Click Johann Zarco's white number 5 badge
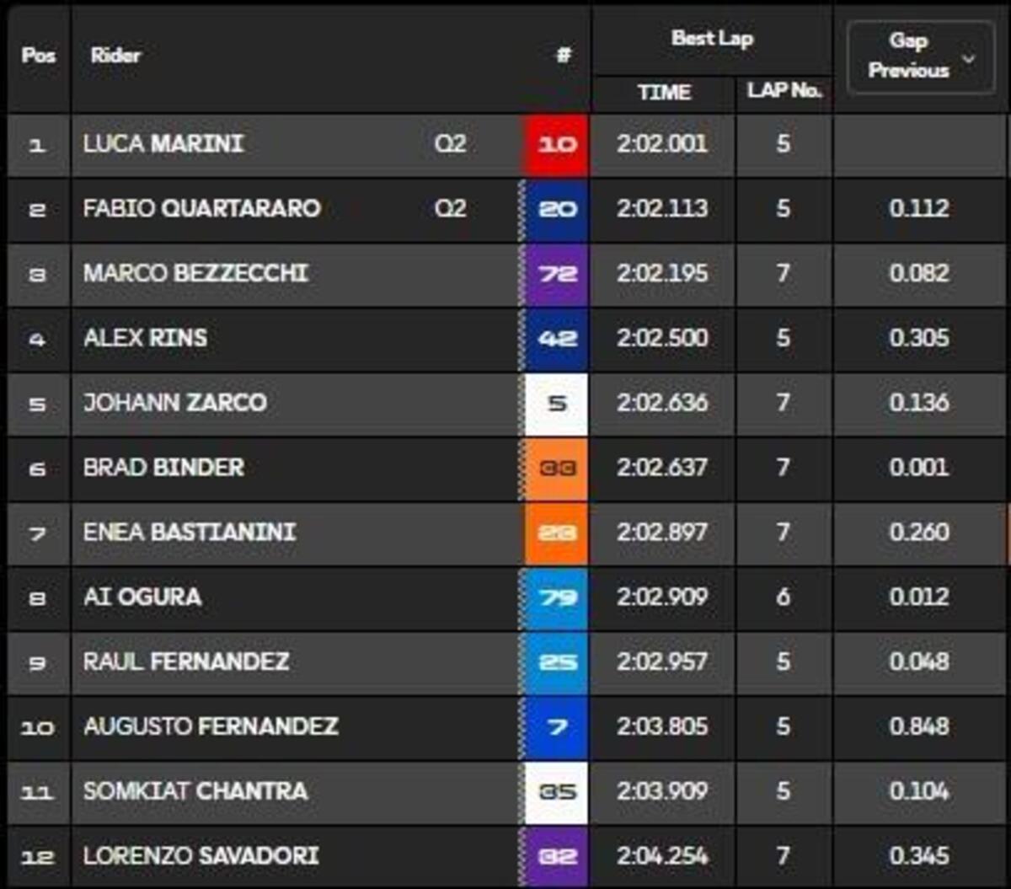This screenshot has width=1011, height=889. click(x=557, y=404)
